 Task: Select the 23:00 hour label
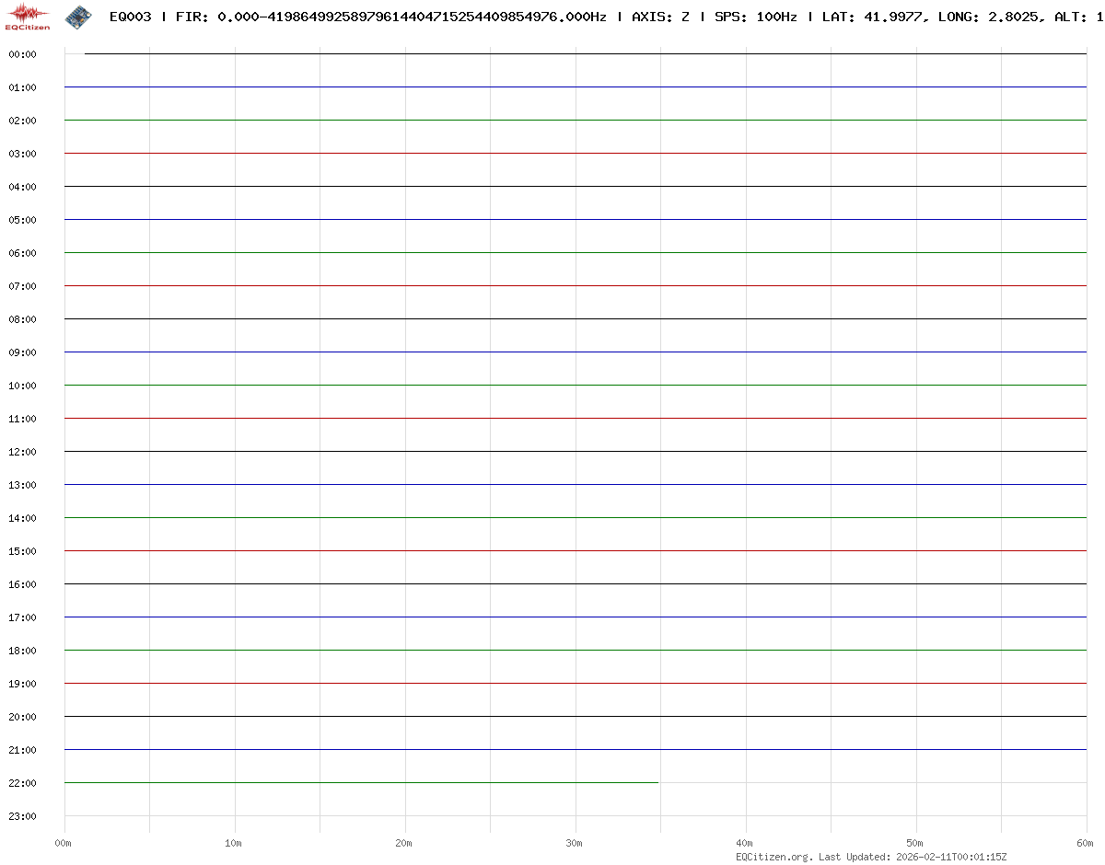click(x=22, y=816)
